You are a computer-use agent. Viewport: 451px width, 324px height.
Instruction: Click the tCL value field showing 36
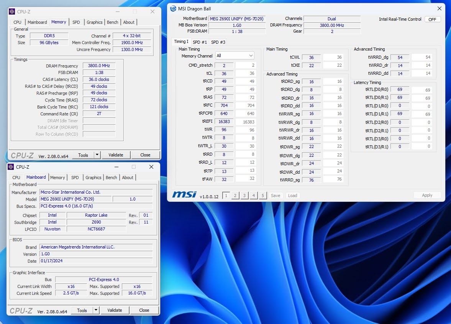pos(224,73)
